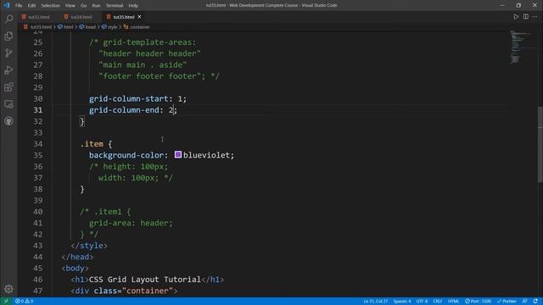
Task: Open the Run menu
Action: [96, 6]
